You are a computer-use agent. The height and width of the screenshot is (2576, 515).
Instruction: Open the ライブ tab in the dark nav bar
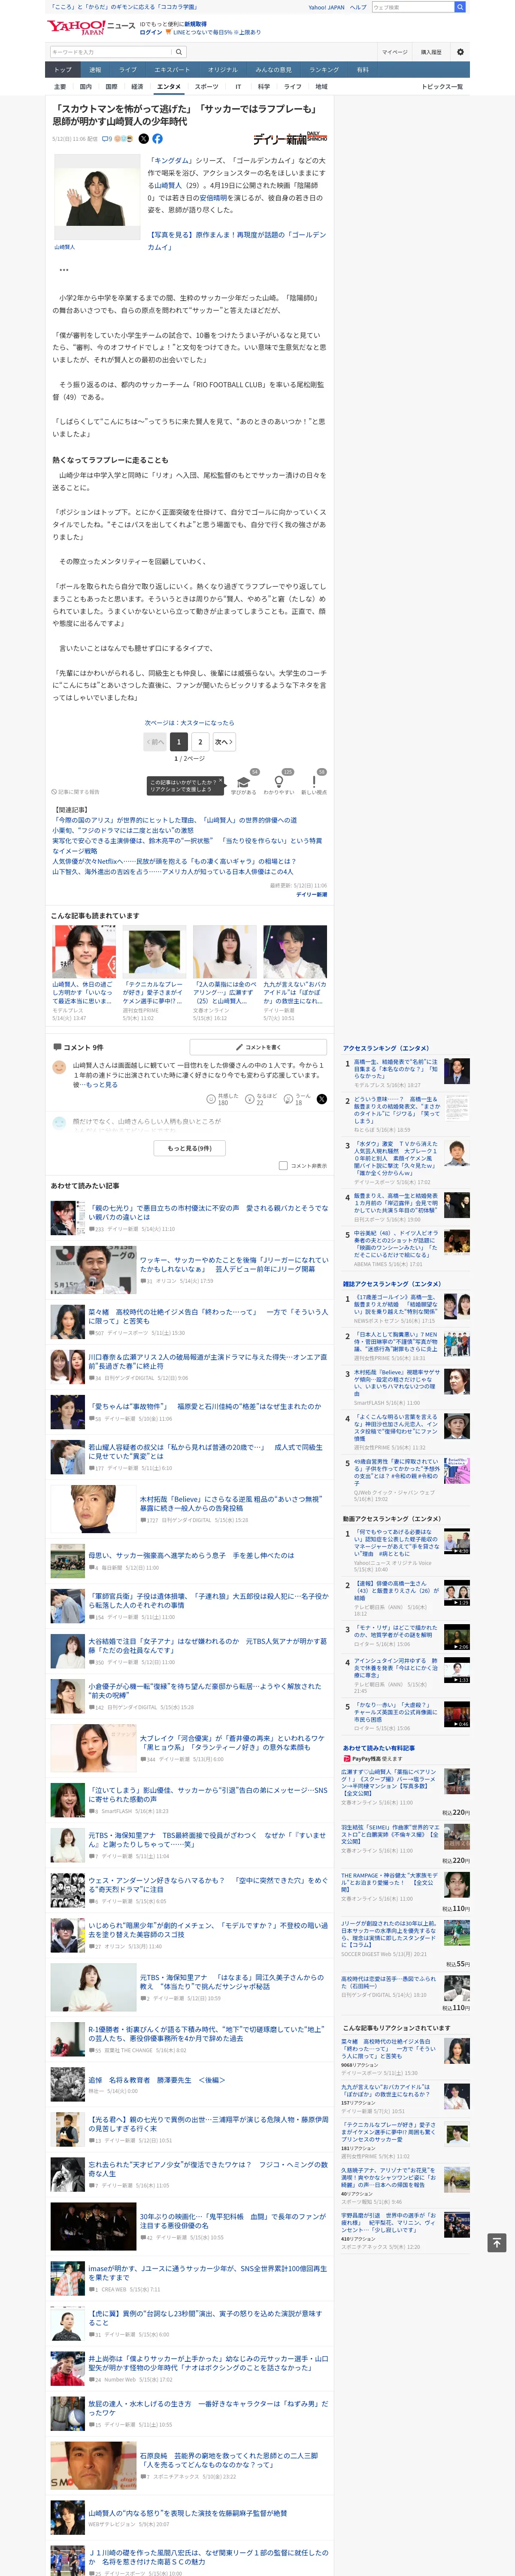[128, 70]
